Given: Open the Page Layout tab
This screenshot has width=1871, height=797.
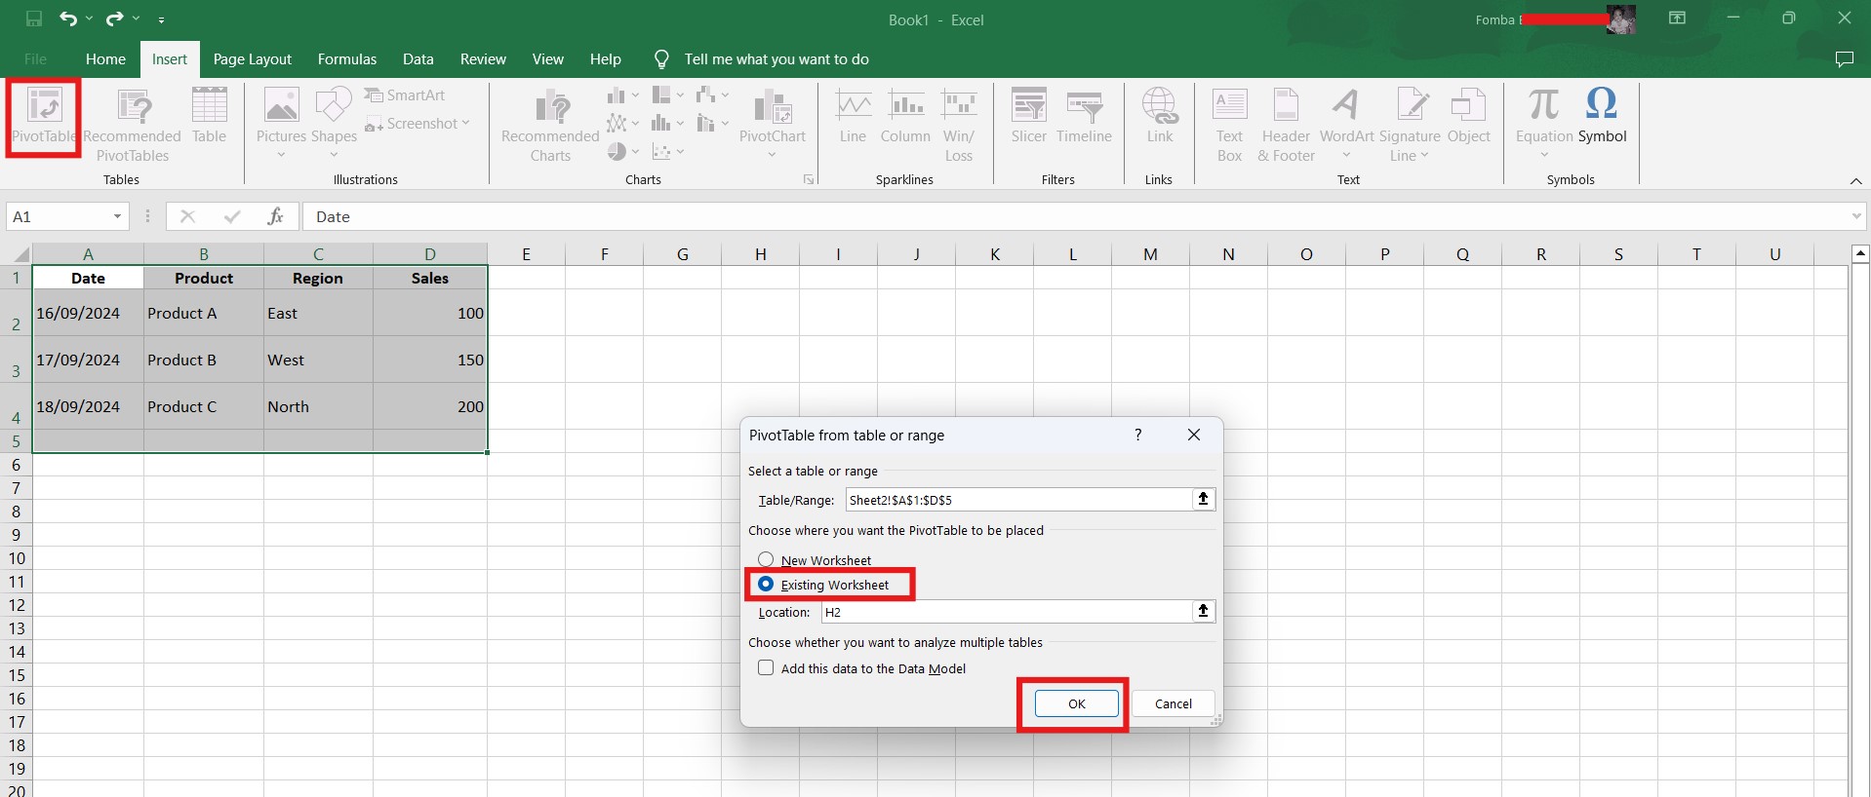Looking at the screenshot, I should point(252,59).
